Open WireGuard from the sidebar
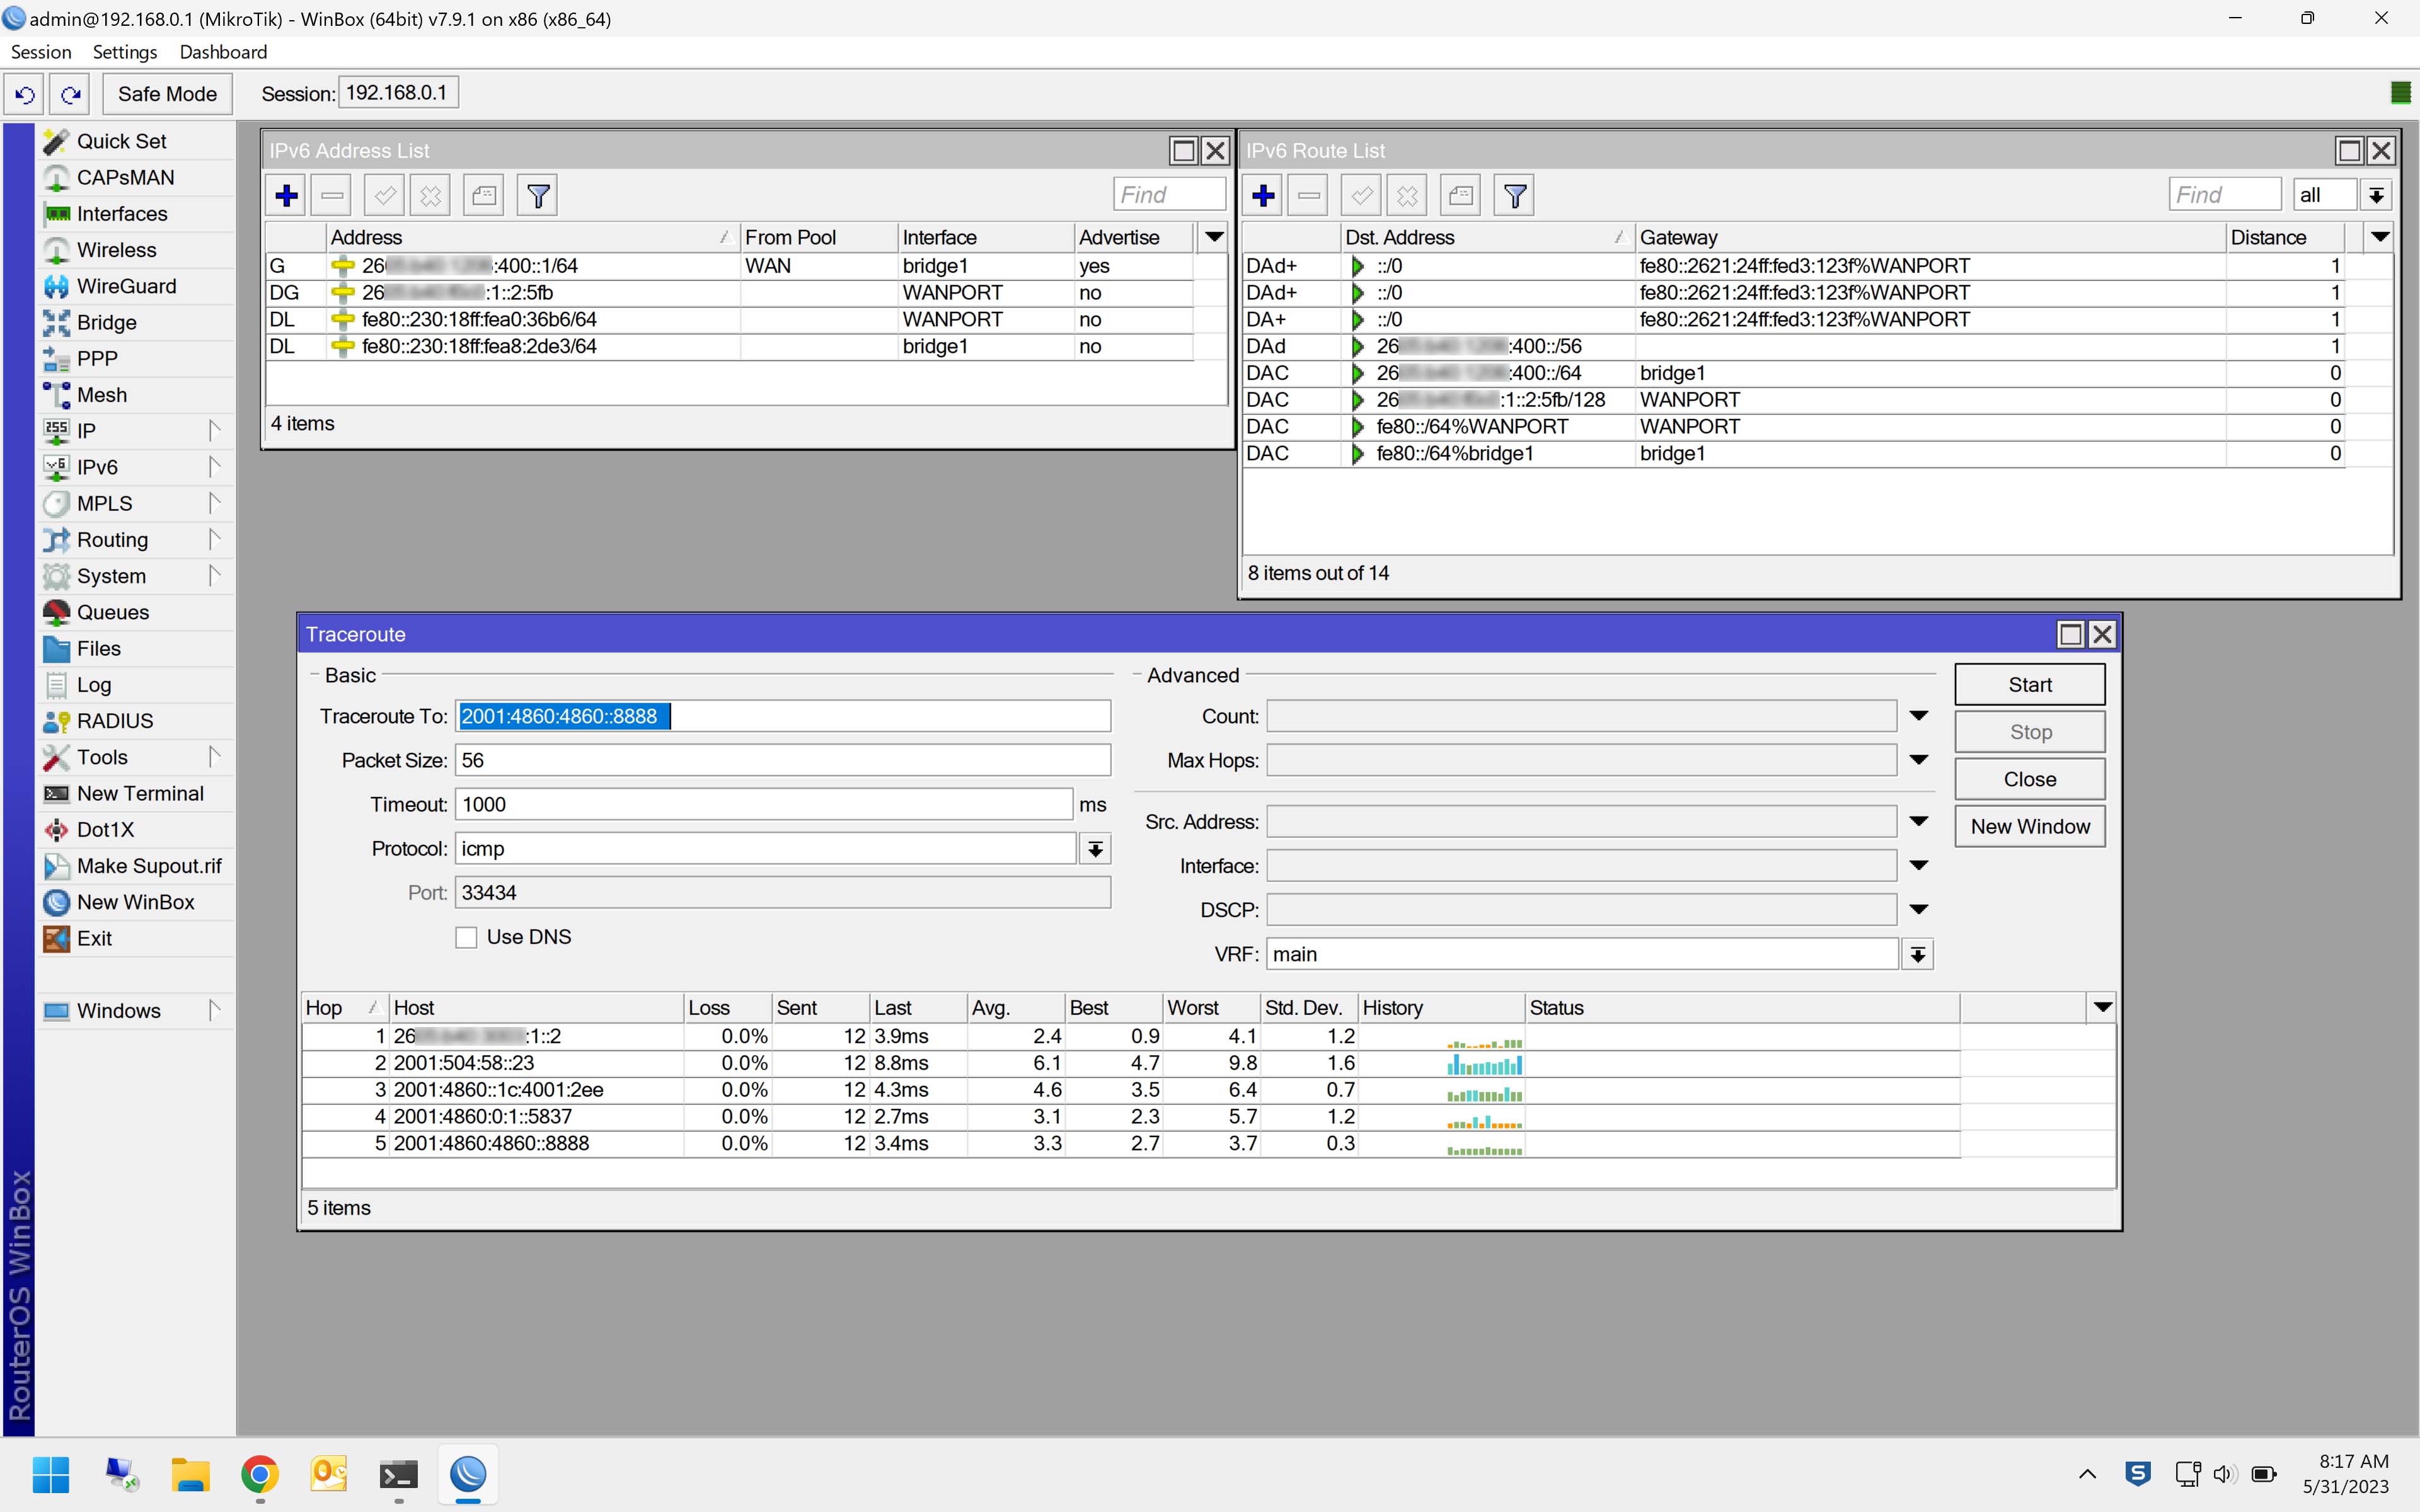Screen dimensions: 2420x1512 point(126,286)
